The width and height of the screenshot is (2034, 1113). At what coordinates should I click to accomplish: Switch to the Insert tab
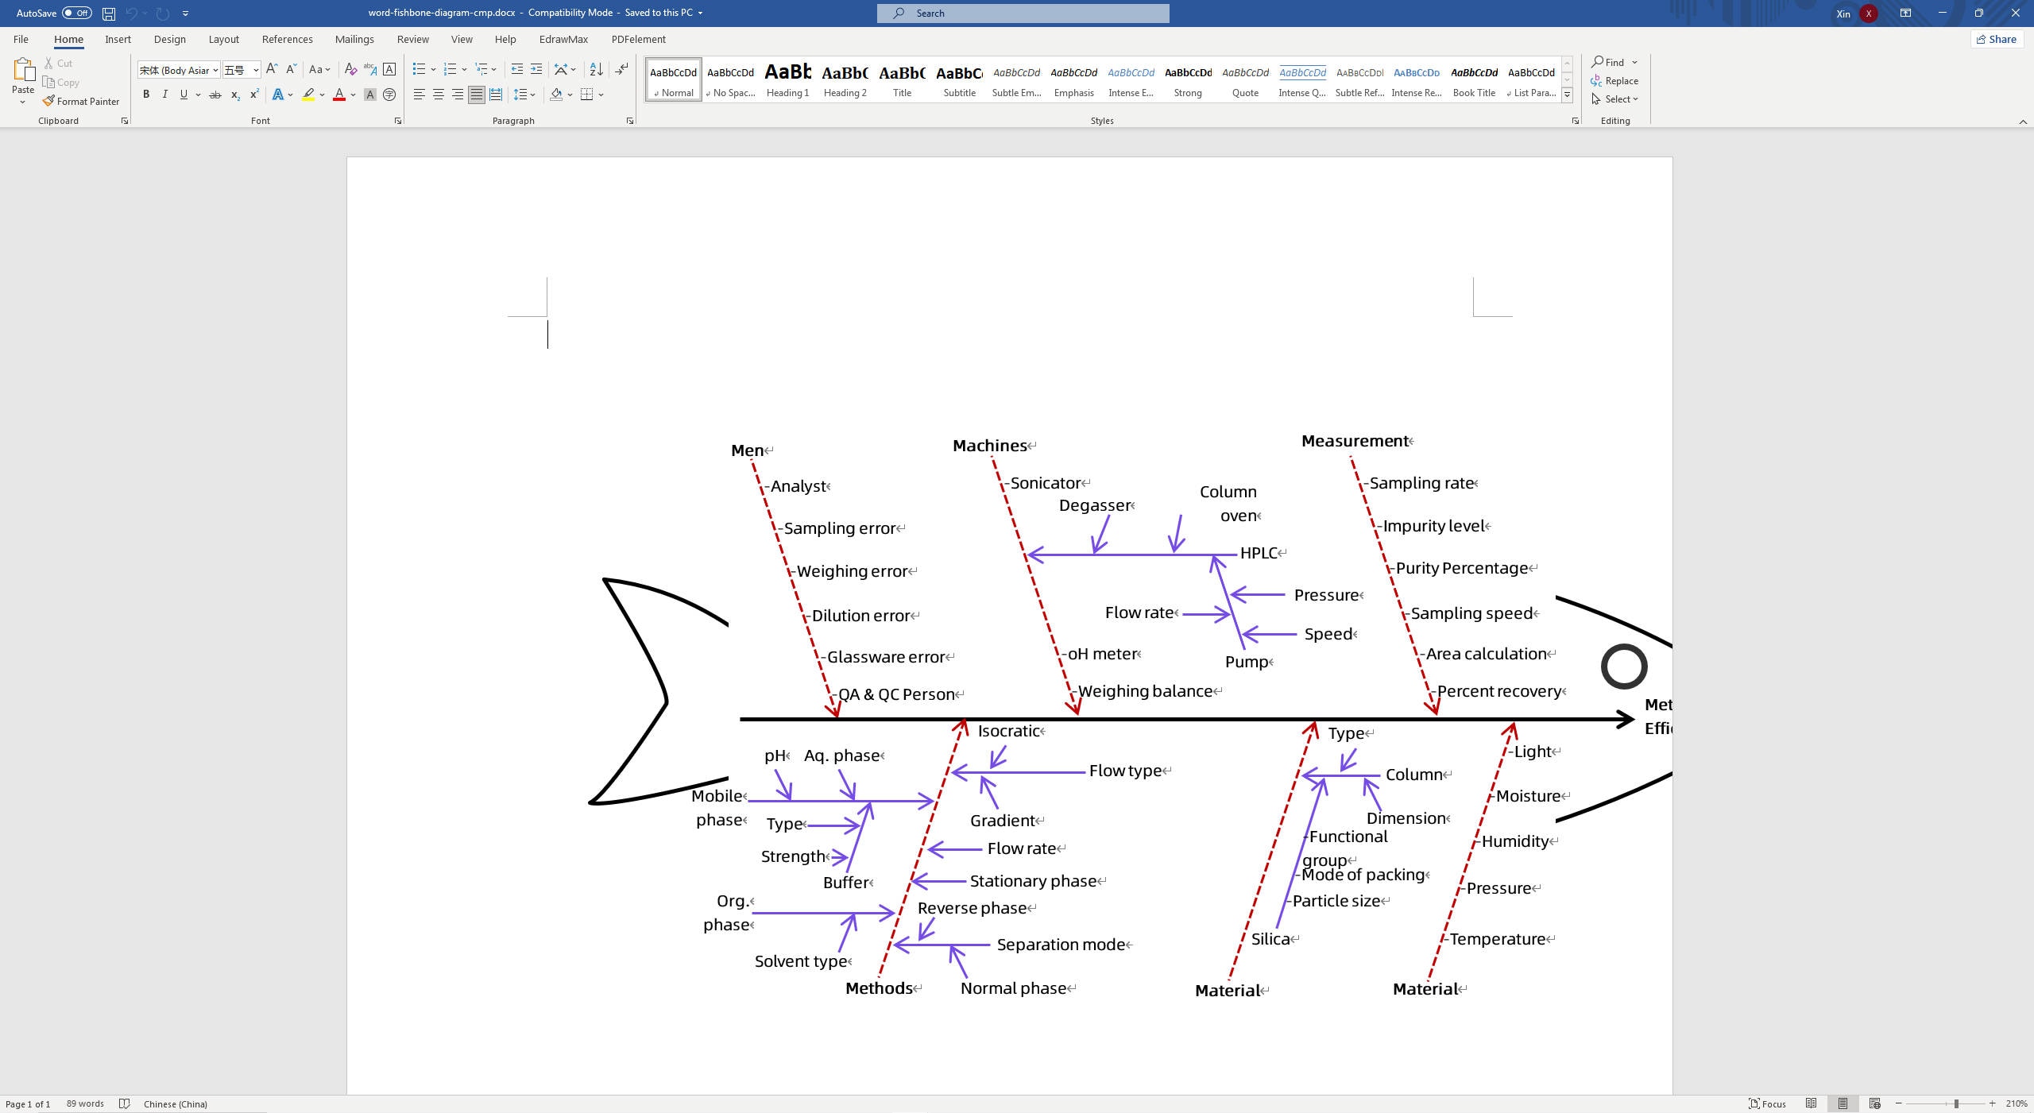[x=118, y=39]
